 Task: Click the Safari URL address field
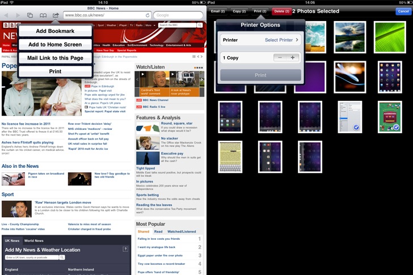click(107, 15)
